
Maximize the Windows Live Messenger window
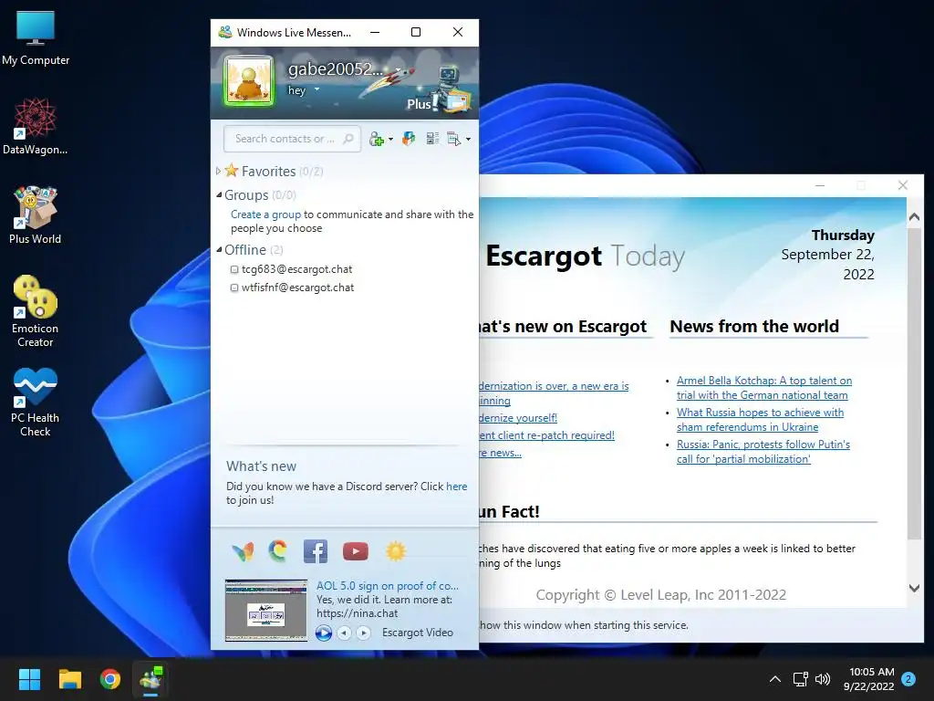point(416,32)
